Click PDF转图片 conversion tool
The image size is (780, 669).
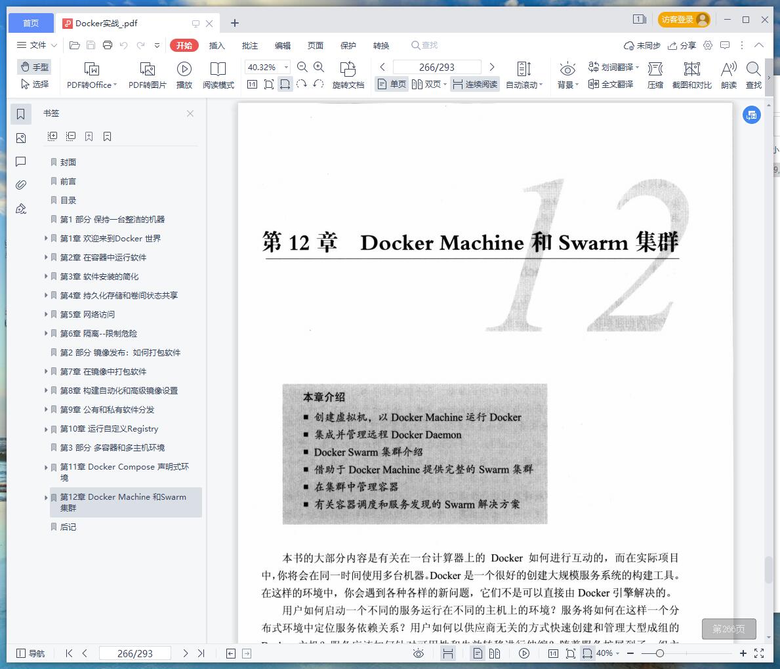[x=147, y=75]
